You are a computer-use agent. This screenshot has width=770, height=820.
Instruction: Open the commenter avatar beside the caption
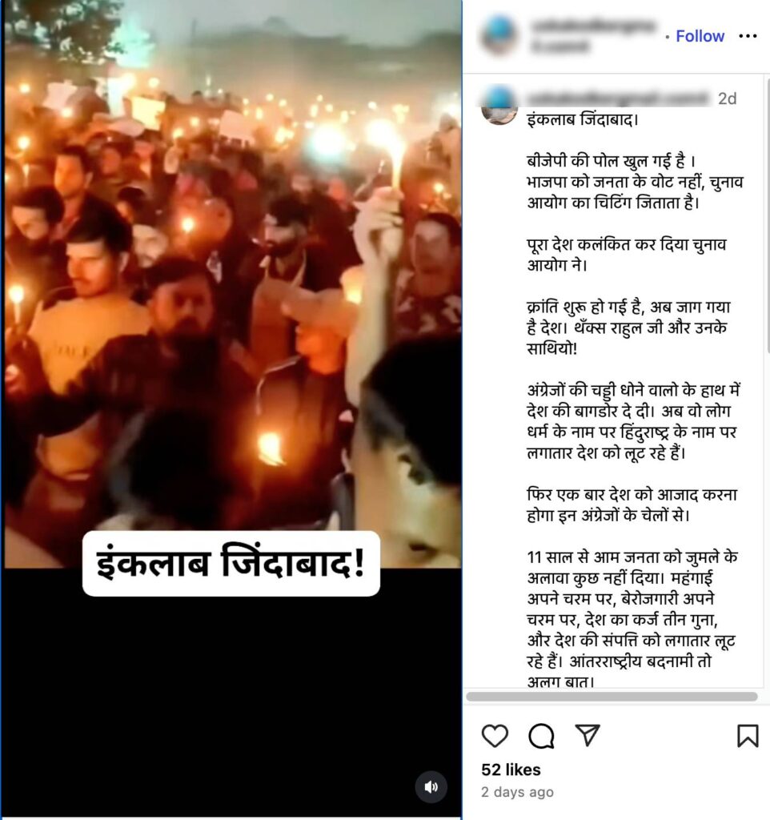tap(499, 107)
